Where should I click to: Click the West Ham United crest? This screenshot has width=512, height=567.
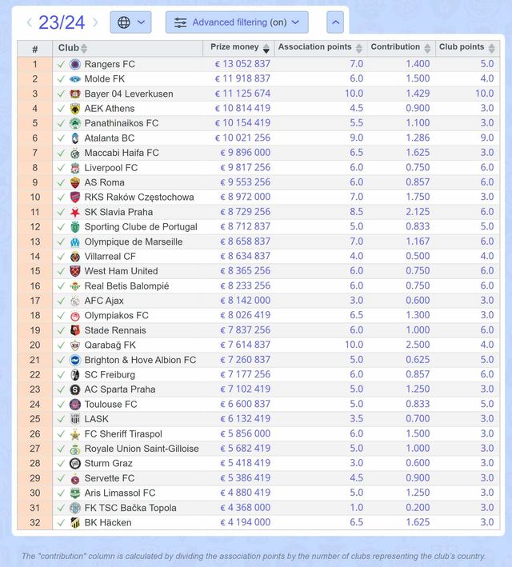click(x=75, y=271)
